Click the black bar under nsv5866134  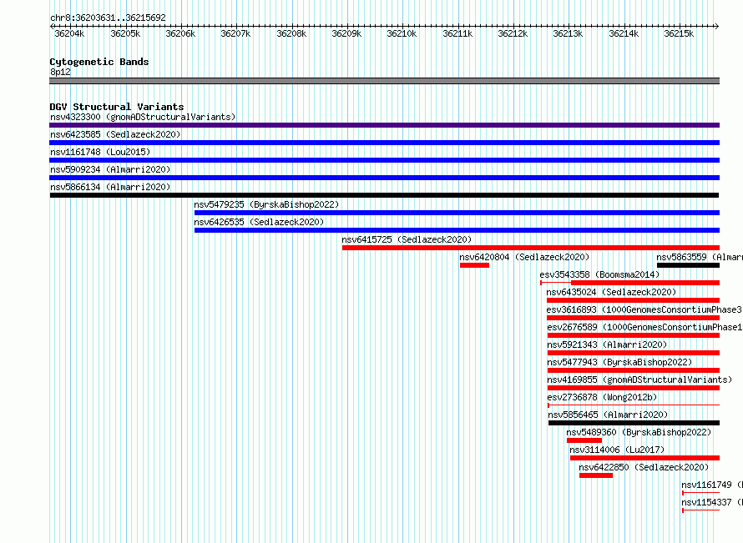(384, 195)
